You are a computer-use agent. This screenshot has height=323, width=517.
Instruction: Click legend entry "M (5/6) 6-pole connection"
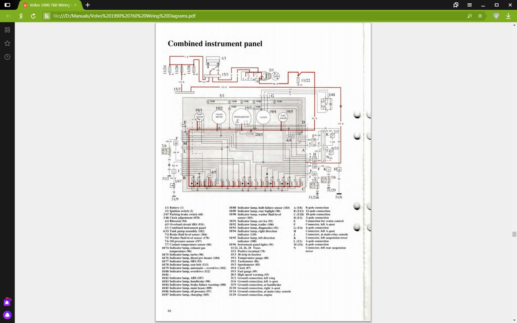point(311,244)
